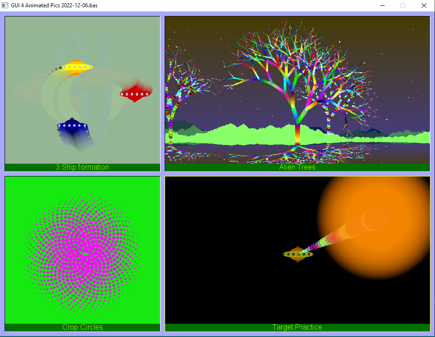
Task: Click the 'Target Practice' caption label
Action: click(297, 327)
